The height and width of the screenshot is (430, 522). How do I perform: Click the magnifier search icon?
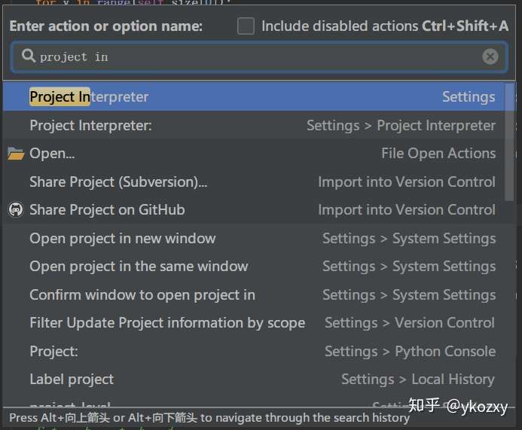coord(29,56)
